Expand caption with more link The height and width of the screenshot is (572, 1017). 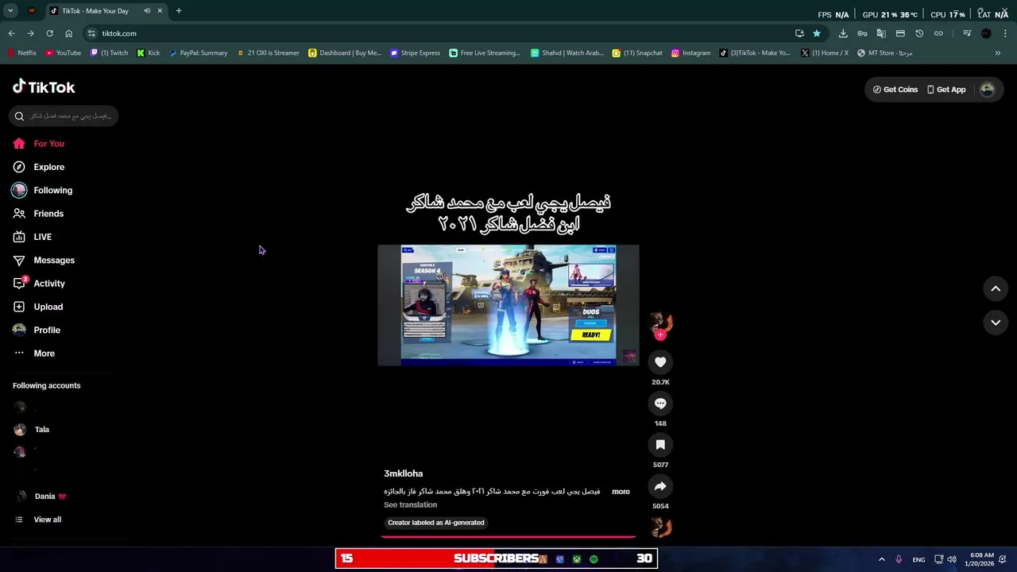[621, 492]
